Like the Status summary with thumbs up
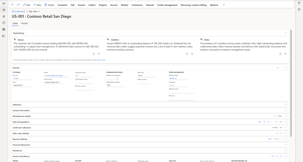 pos(94,54)
